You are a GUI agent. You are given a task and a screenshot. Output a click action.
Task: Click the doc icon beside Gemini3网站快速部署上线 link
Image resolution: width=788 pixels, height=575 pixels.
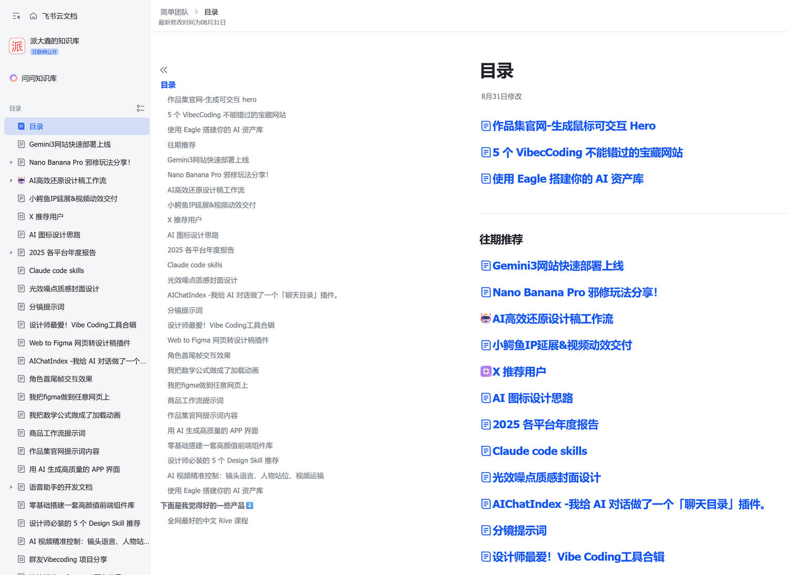pyautogui.click(x=486, y=266)
